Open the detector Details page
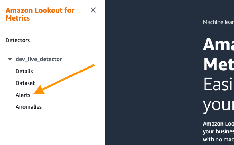 (x=24, y=71)
